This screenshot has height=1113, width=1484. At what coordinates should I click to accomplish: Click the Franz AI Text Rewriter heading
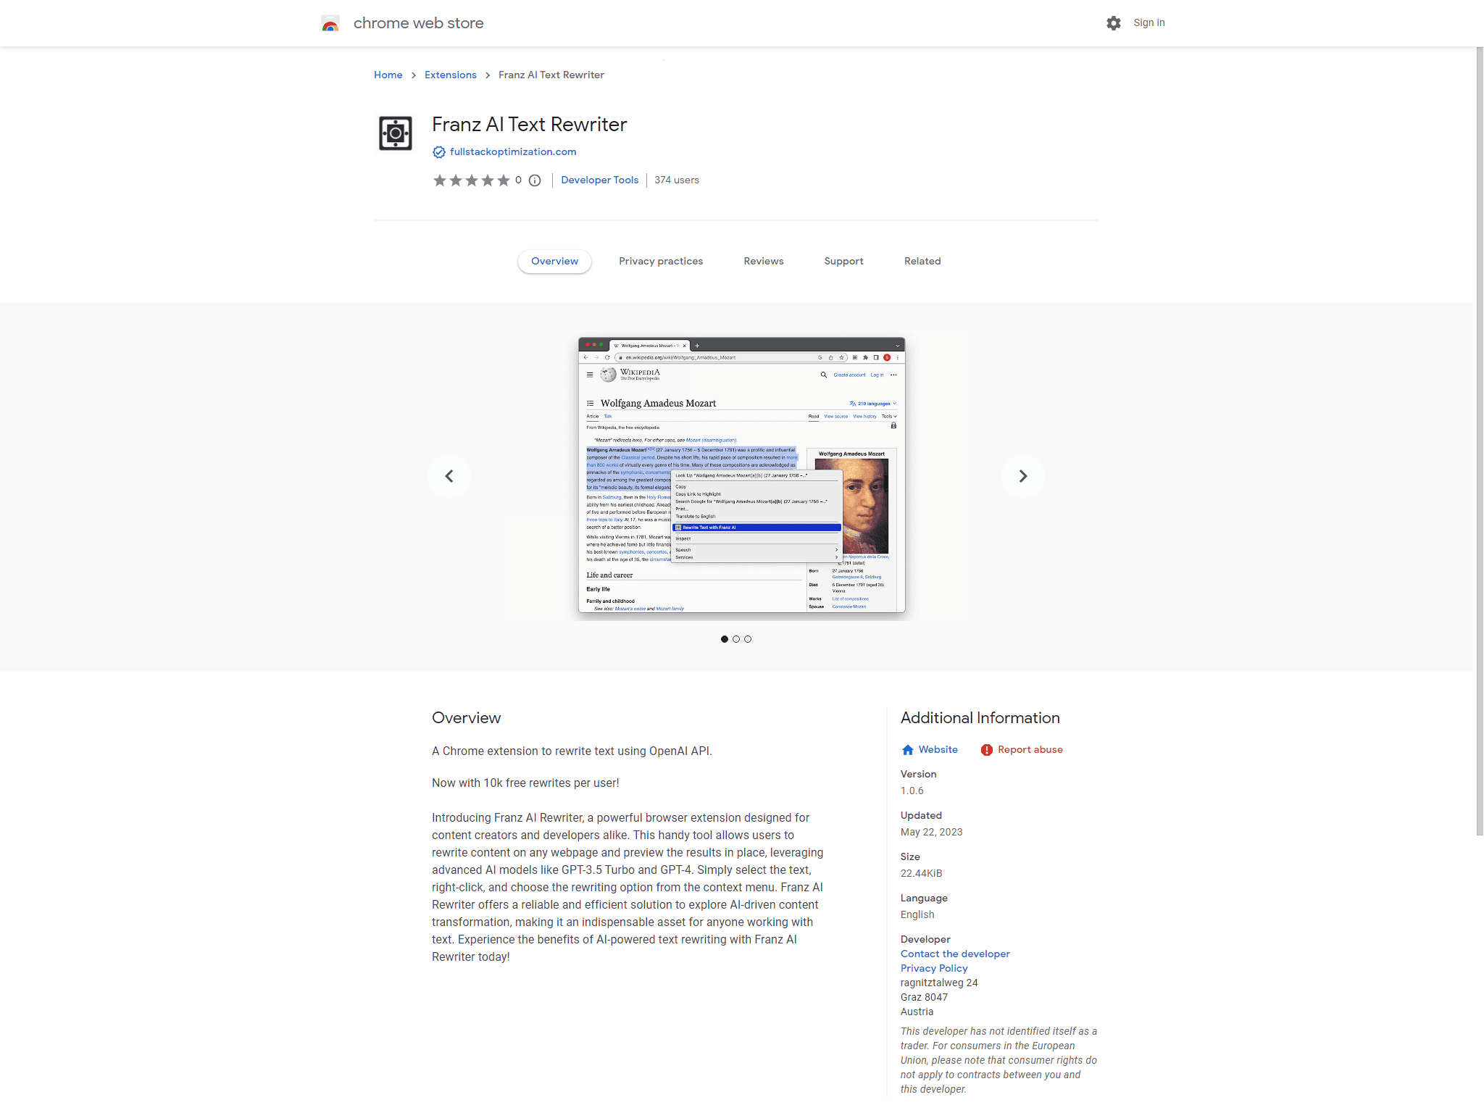coord(529,125)
